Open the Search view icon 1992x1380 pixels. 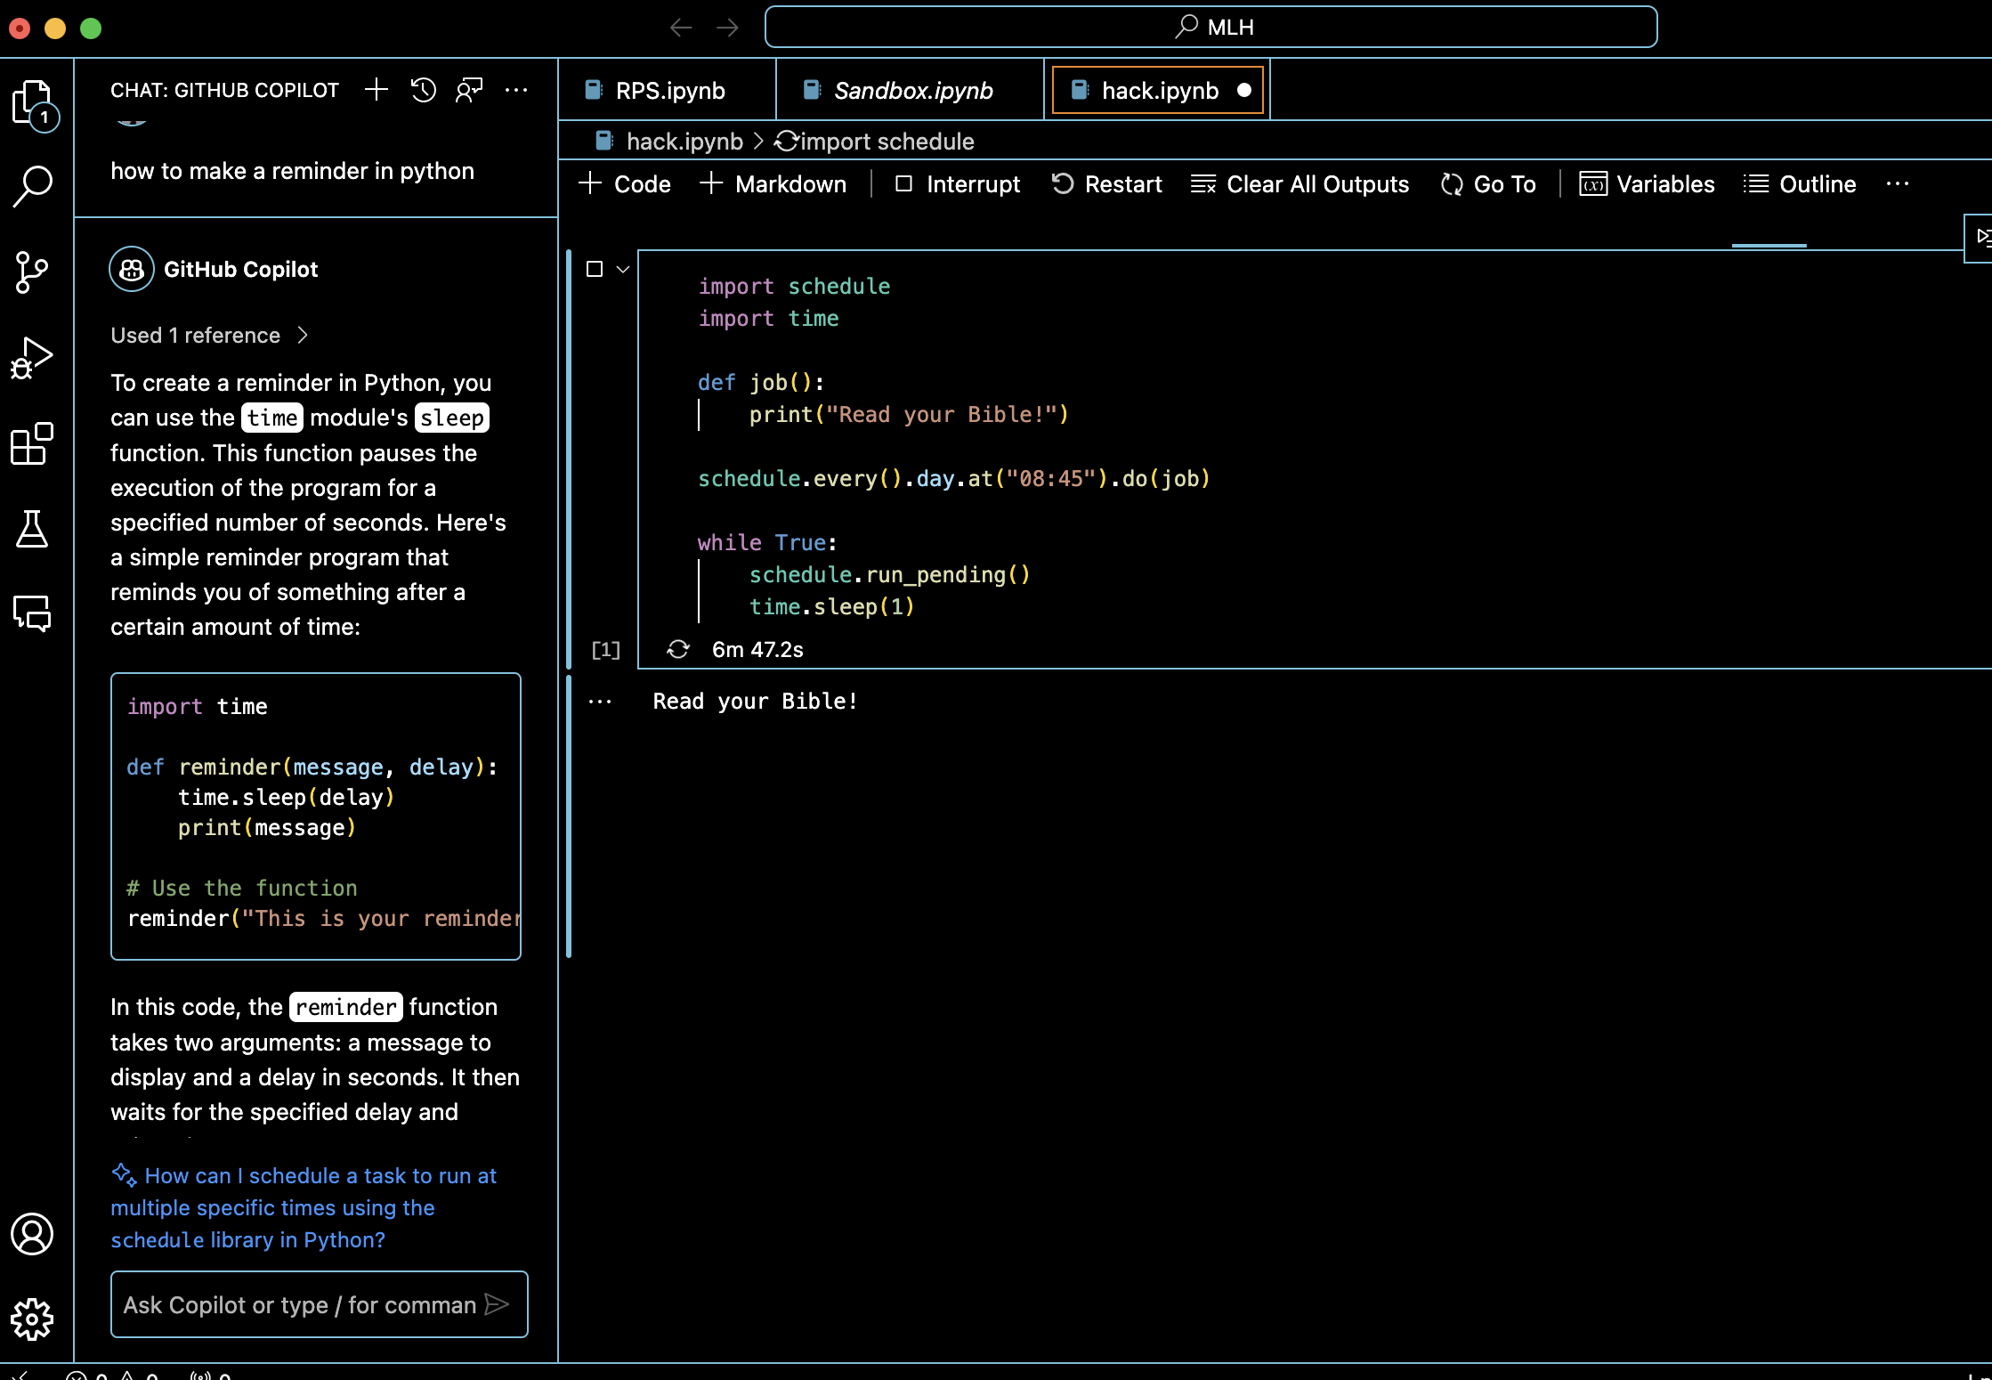33,186
